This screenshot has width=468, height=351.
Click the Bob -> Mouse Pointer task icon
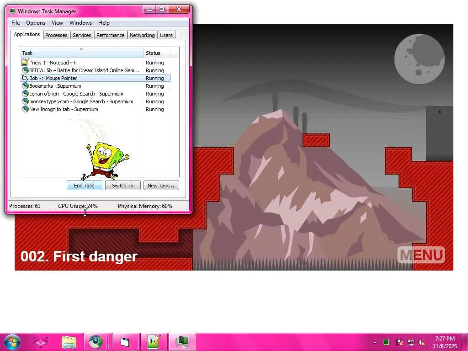pyautogui.click(x=25, y=78)
